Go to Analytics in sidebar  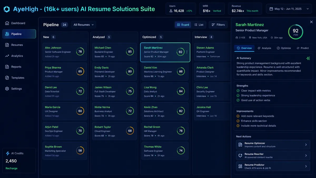19,56
